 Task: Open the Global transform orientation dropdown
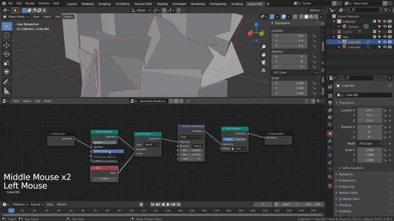tap(141, 10)
